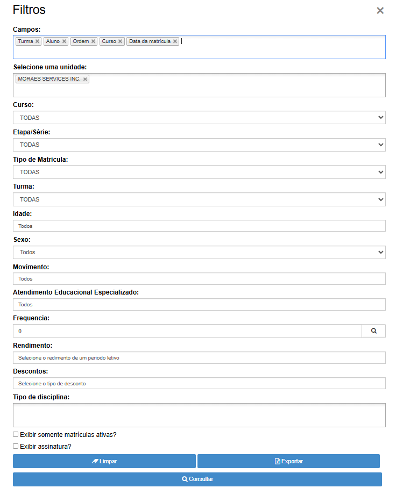The width and height of the screenshot is (396, 488).
Task: Focus the Rendimento selection field
Action: [x=199, y=357]
